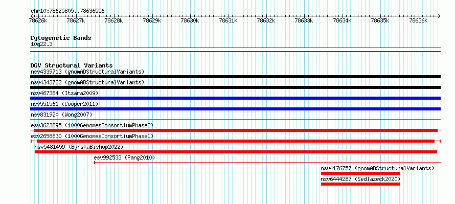Image resolution: width=455 pixels, height=204 pixels.
Task: Click the red bar of esv2658830
Action: (x=236, y=141)
